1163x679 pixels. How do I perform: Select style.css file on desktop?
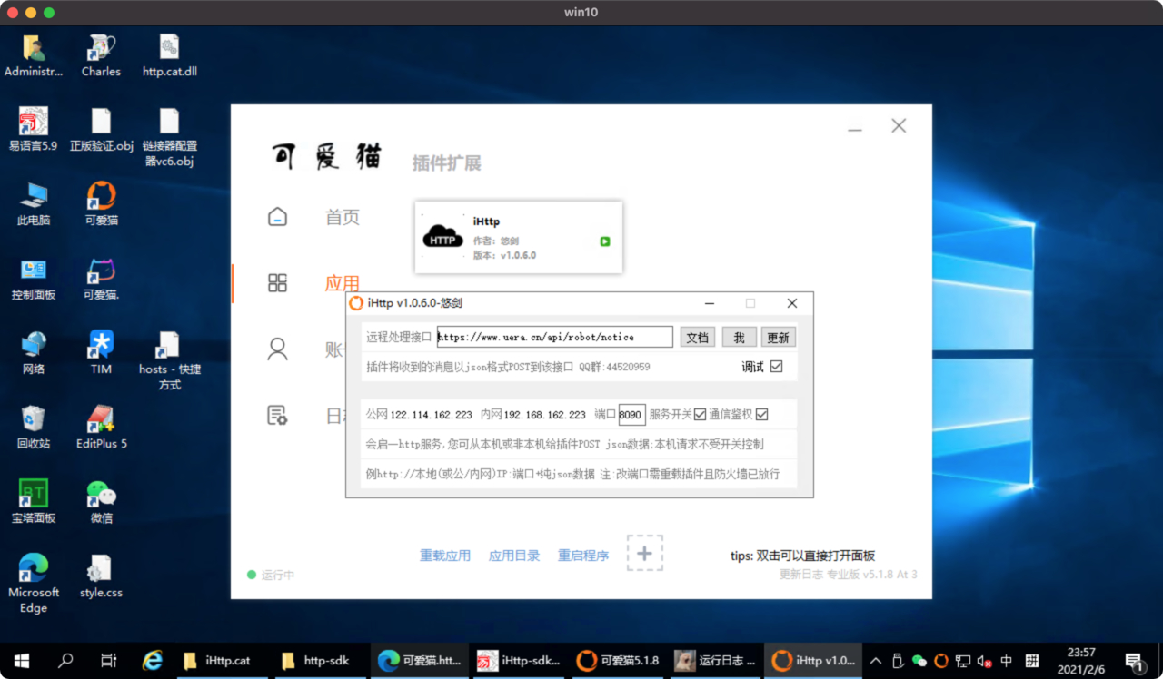[x=101, y=576]
